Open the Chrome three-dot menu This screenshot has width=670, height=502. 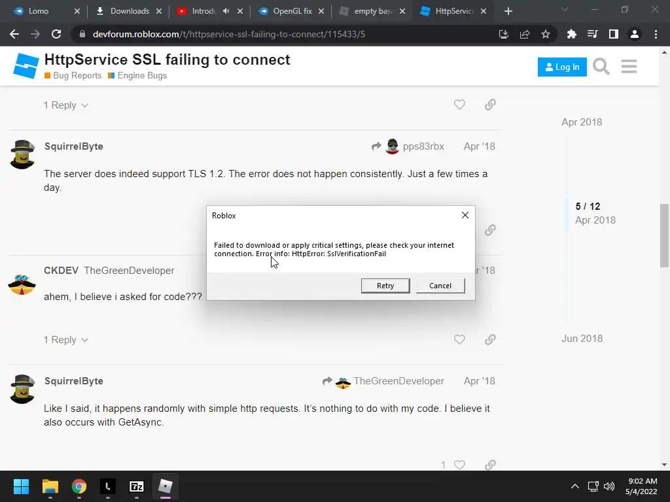pos(656,34)
